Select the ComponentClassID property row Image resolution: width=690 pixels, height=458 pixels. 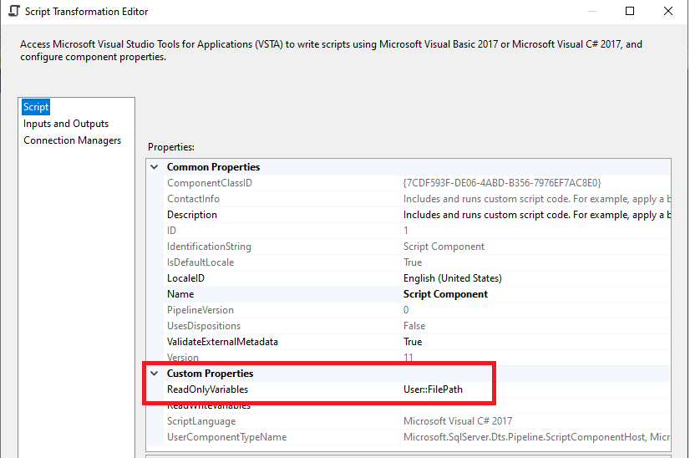tap(209, 183)
